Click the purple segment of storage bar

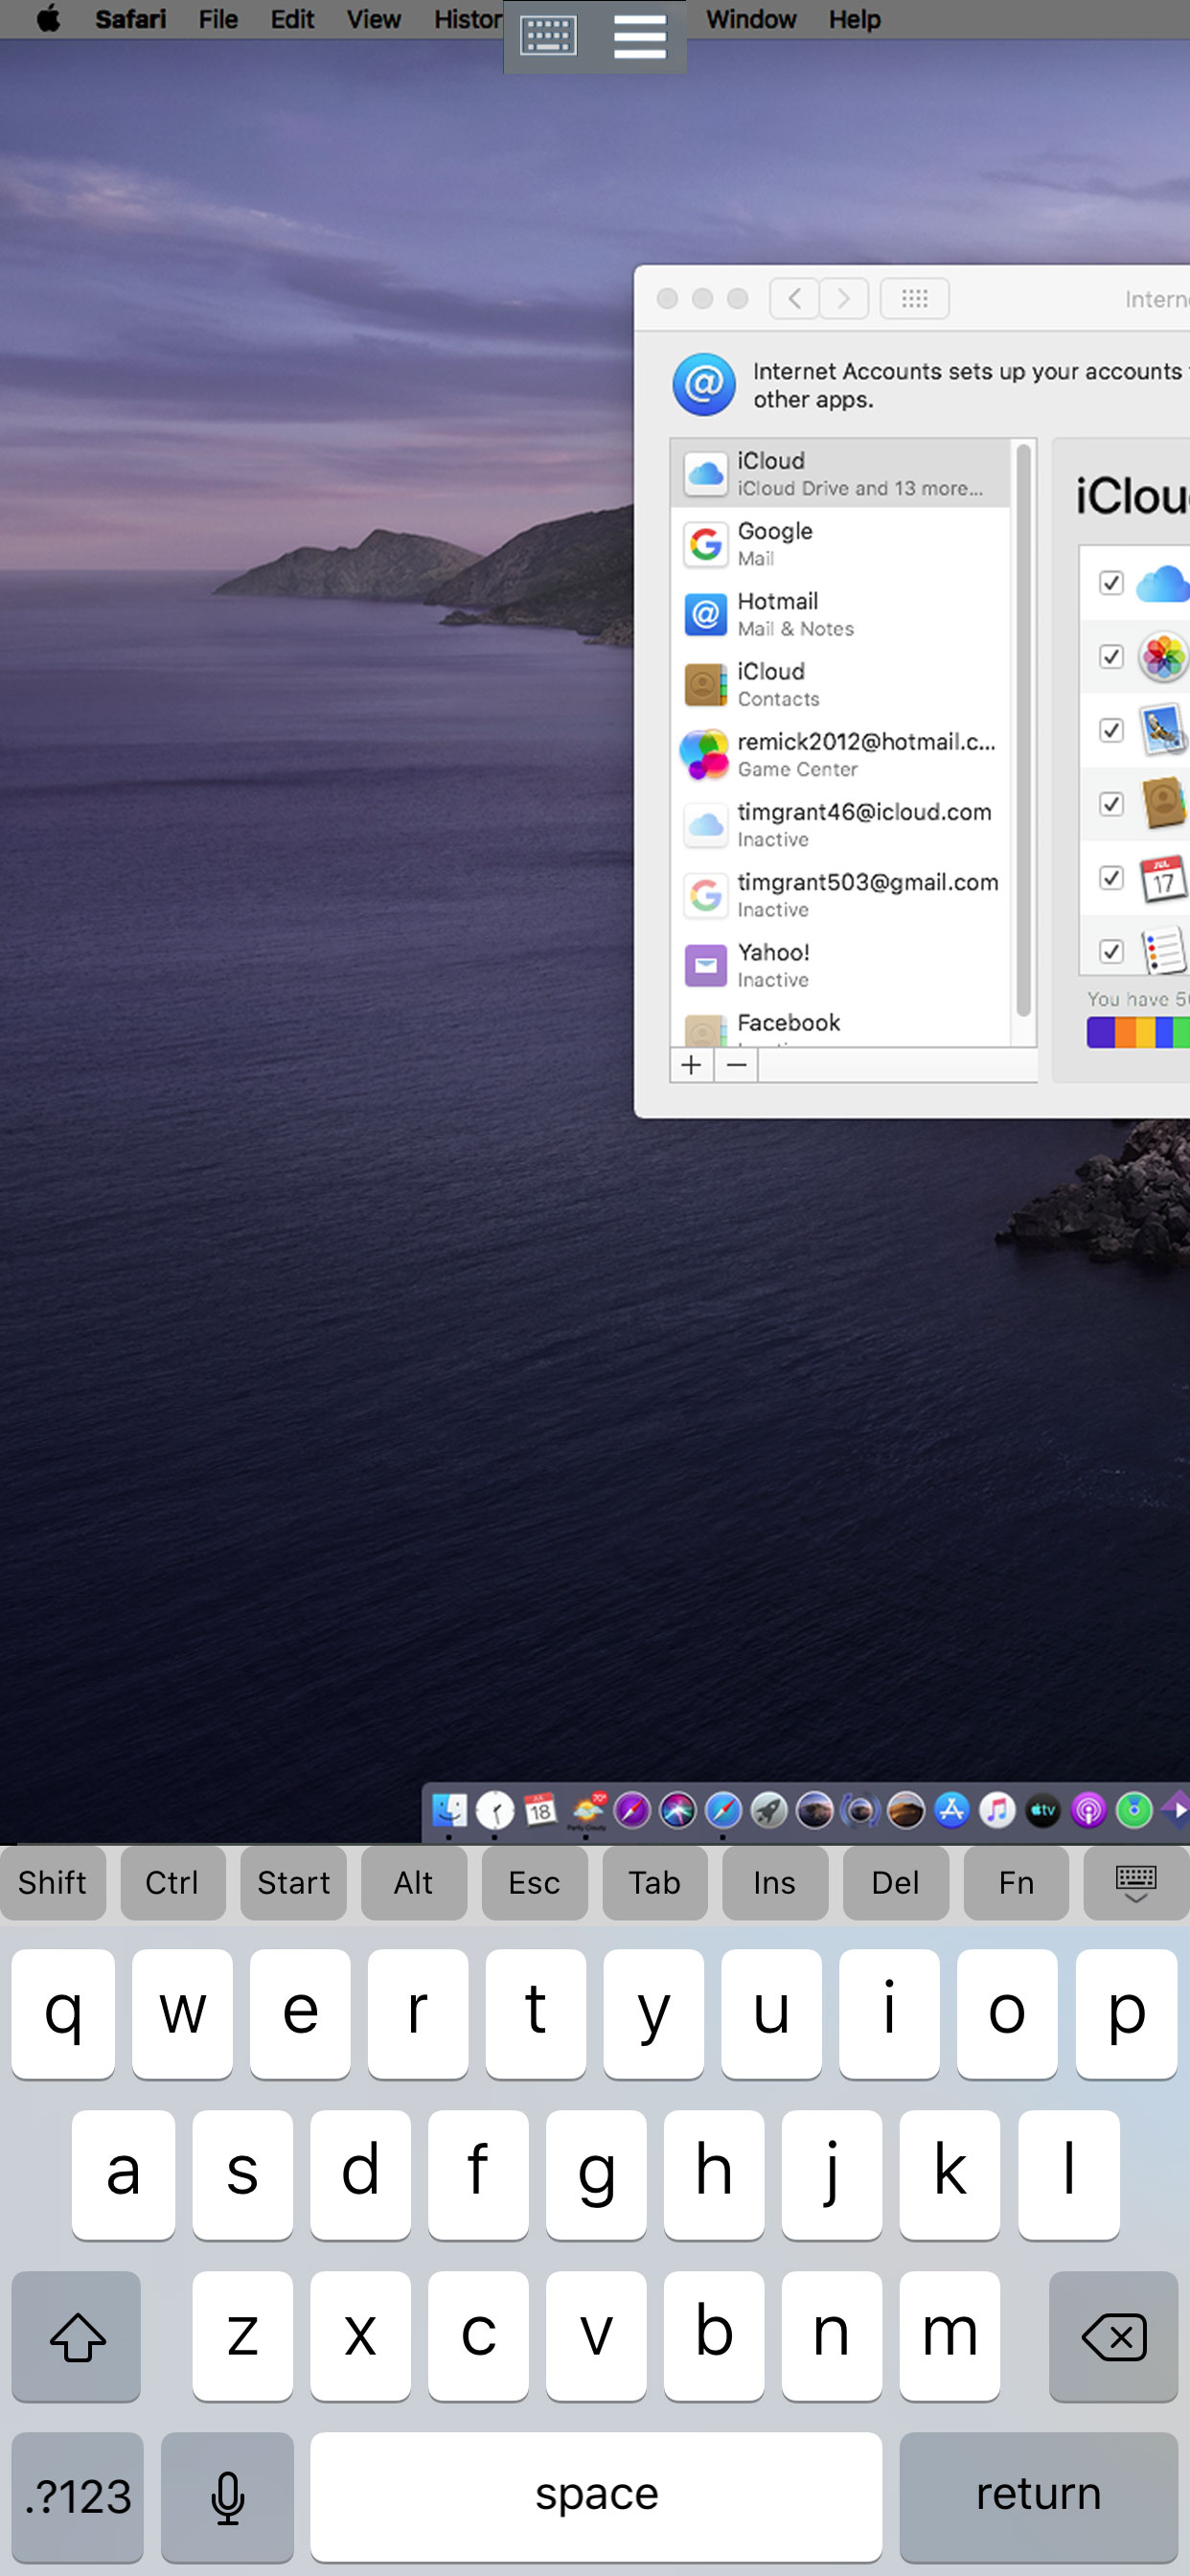(x=1100, y=1032)
